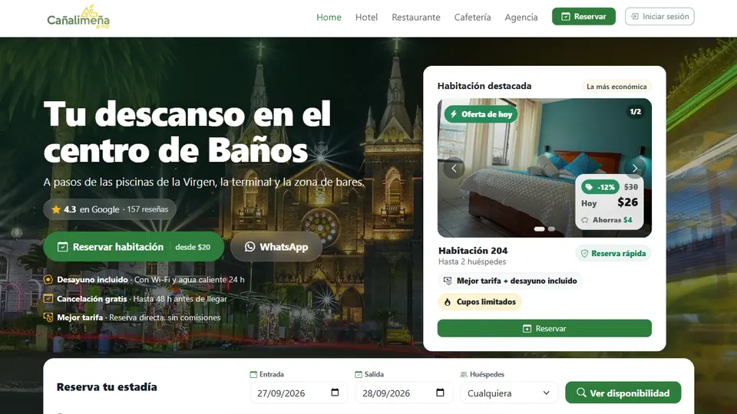Click the WhatsApp logo icon
This screenshot has height=414, width=737.
(250, 246)
